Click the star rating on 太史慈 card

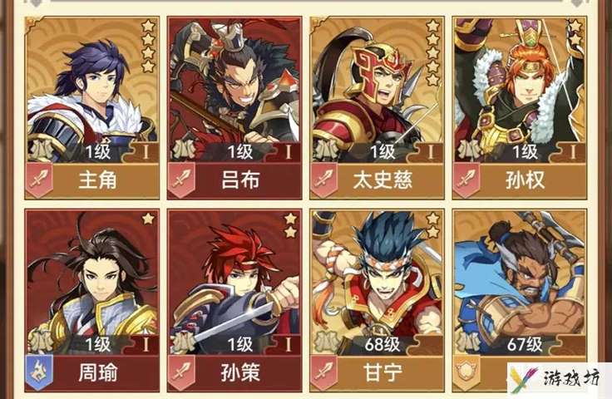point(433,52)
